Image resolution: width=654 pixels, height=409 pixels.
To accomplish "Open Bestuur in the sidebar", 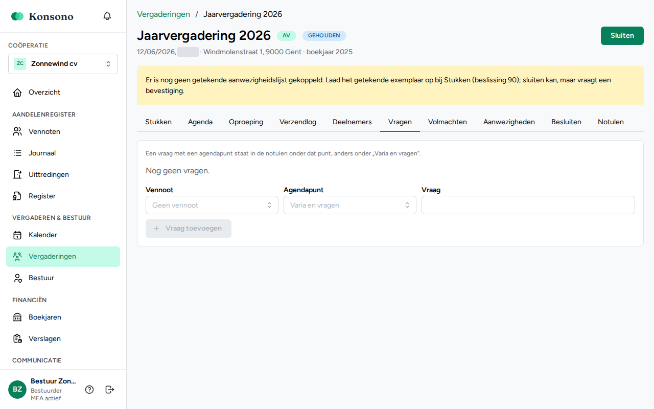I will (63, 278).
